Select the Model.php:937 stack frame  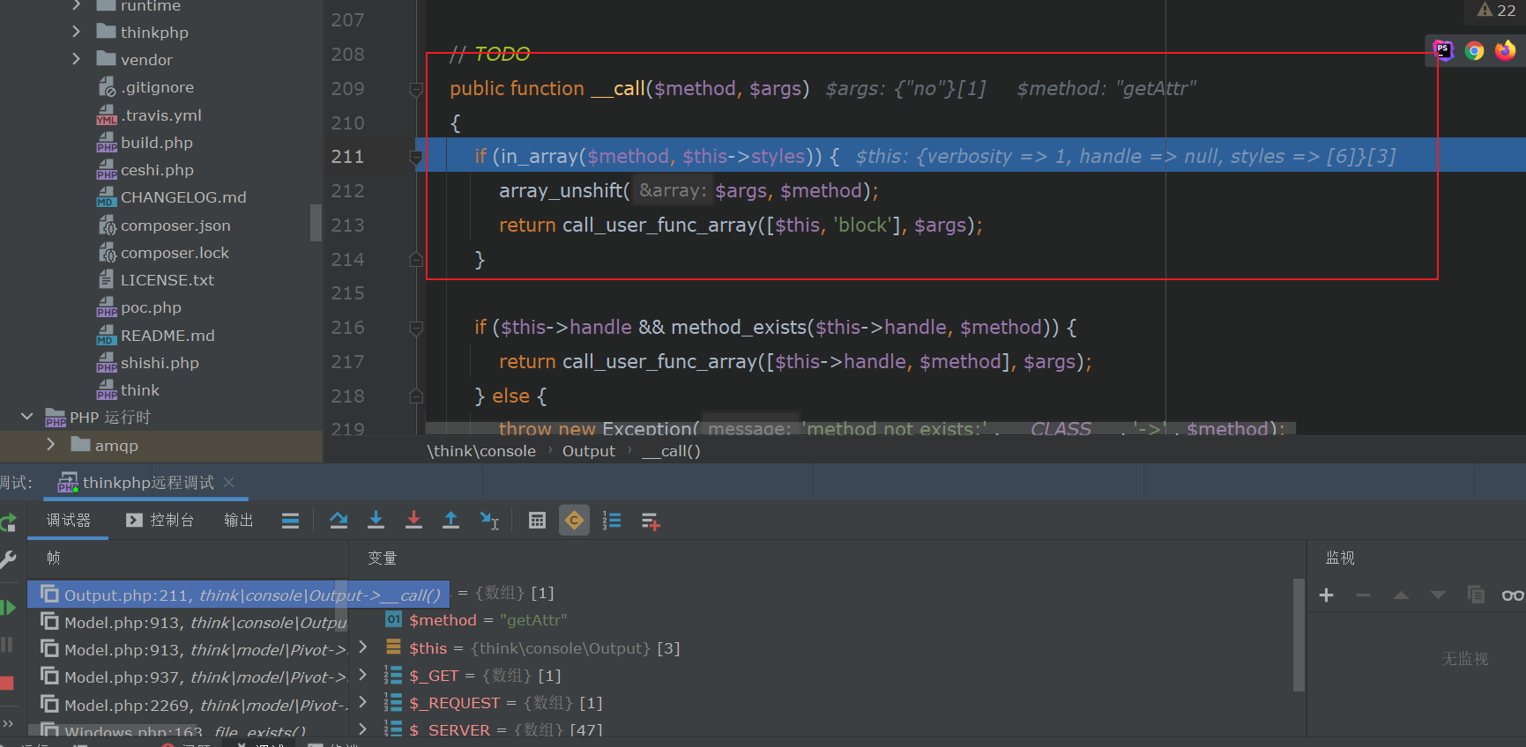[194, 677]
